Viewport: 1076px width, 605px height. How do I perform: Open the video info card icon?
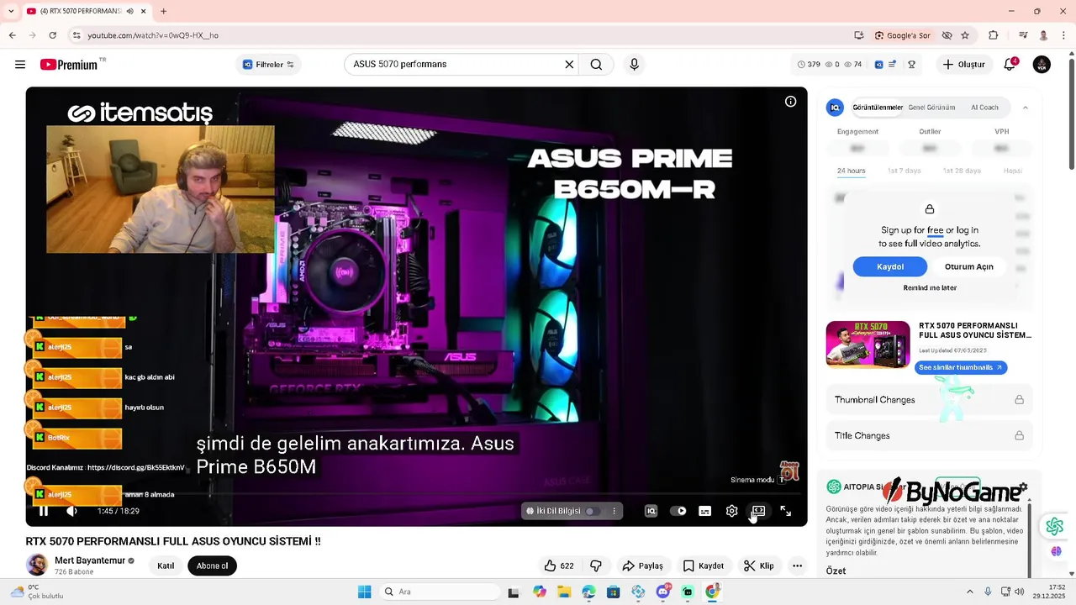[791, 102]
